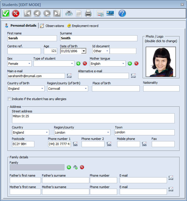Print the student record
Viewport: 187px width, 201px height.
88,13
